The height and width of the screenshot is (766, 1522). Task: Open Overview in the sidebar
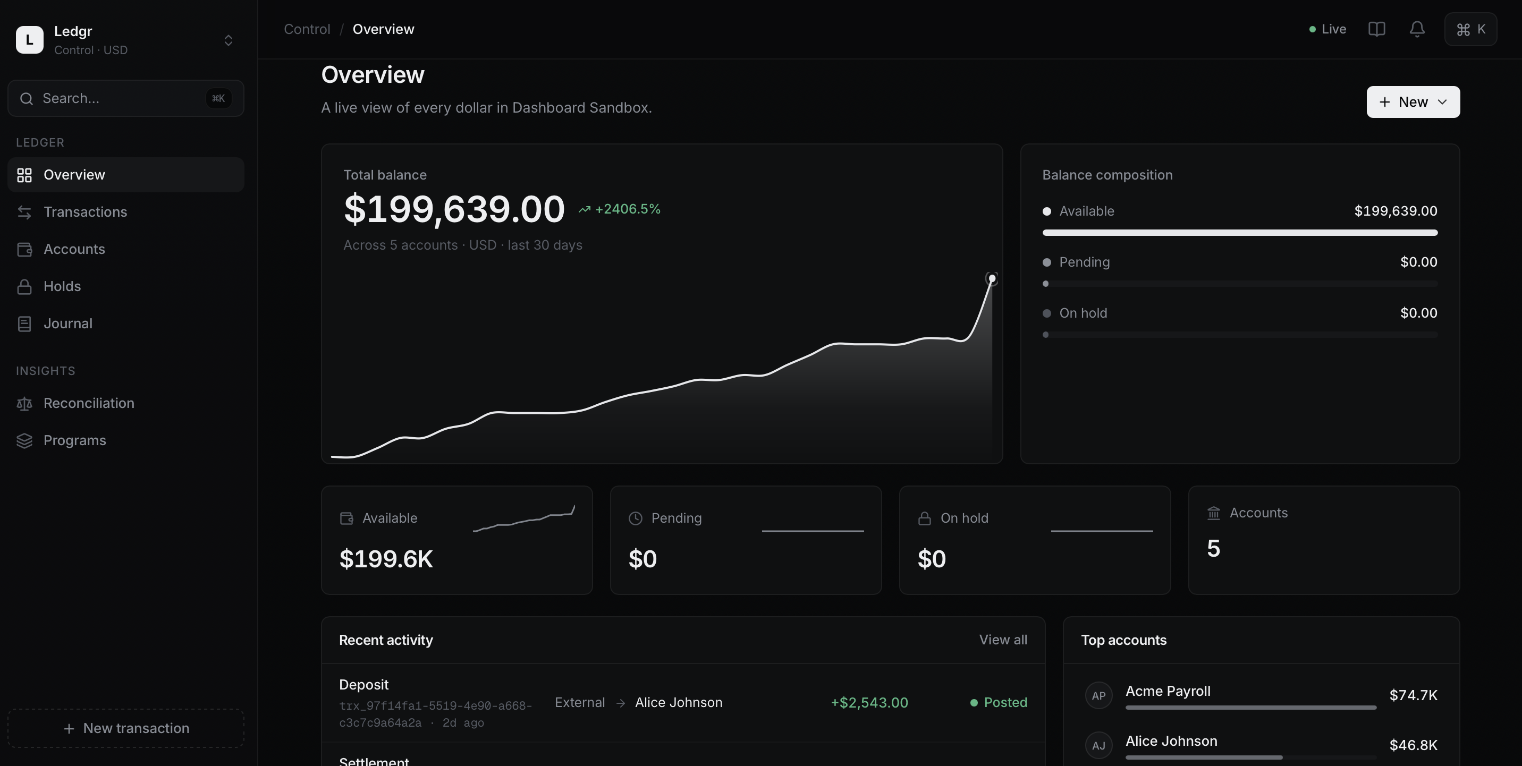coord(126,175)
